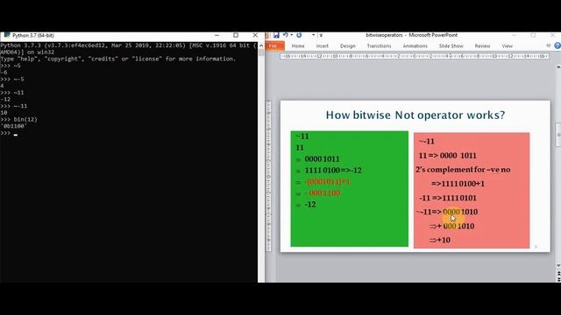Click the '=>+10' result in the red box

[x=440, y=240]
